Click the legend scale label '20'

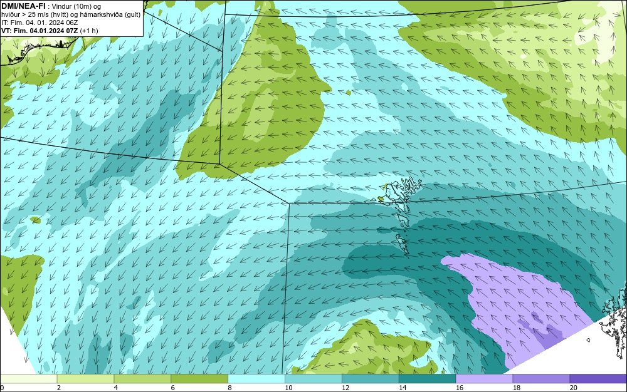574,388
